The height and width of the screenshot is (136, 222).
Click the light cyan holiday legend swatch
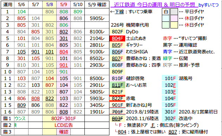166,18
